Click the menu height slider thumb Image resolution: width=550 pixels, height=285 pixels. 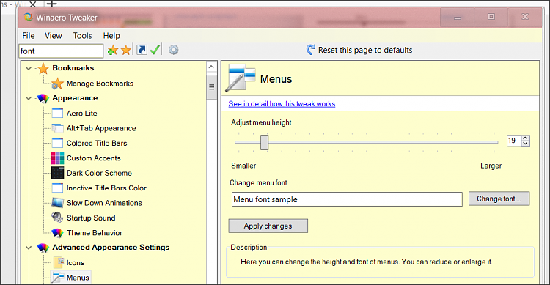coord(264,142)
